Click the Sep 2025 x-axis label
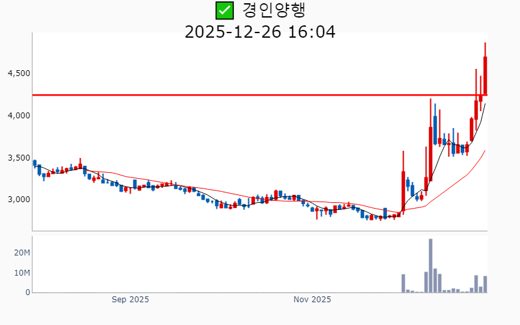 coord(131,300)
